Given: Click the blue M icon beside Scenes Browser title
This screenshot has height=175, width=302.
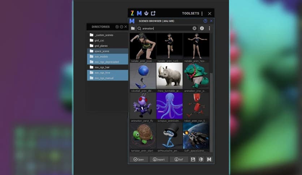Looking at the screenshot, I should click(x=132, y=21).
